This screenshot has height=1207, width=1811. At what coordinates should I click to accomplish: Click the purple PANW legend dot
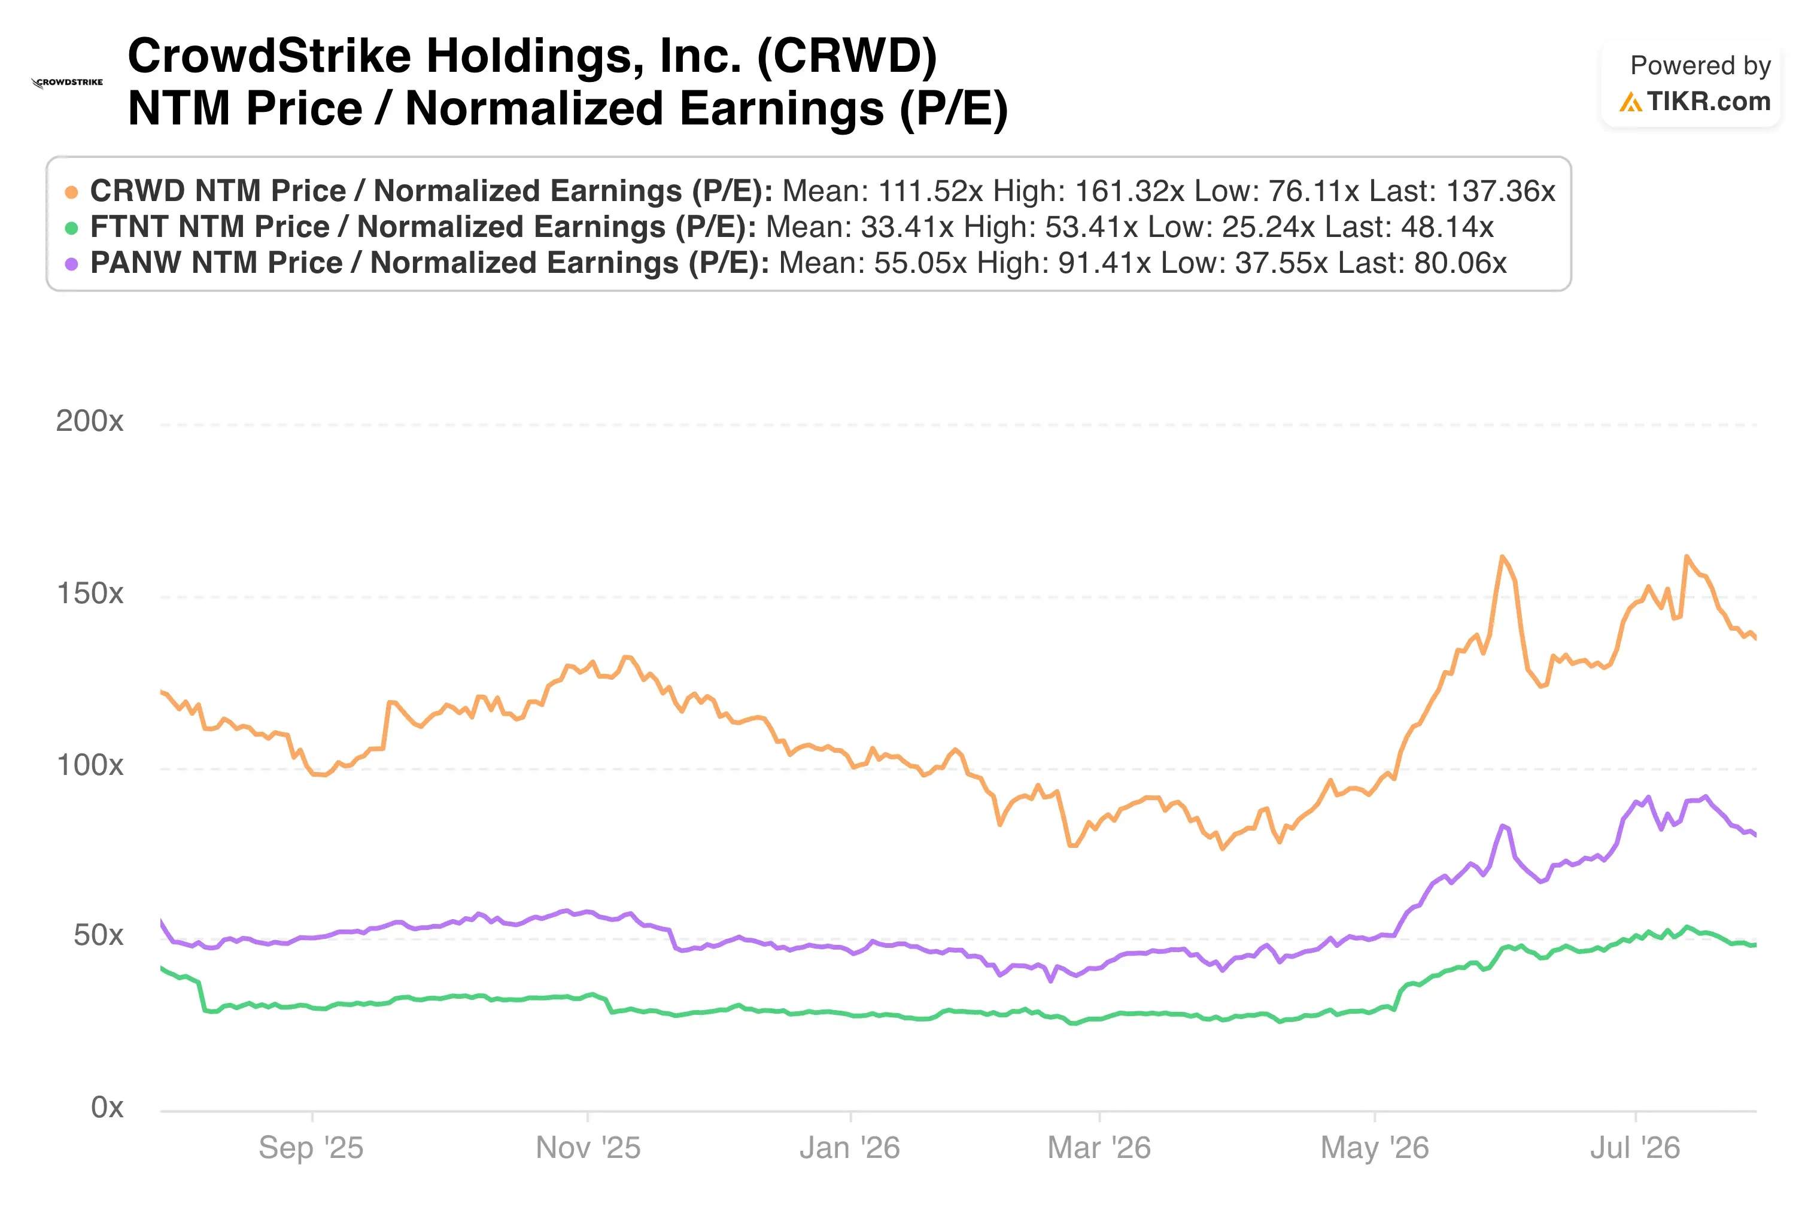coord(72,264)
